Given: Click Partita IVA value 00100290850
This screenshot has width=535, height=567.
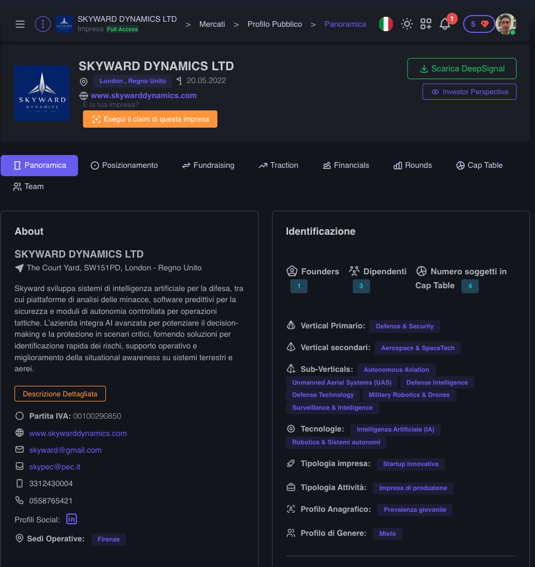Looking at the screenshot, I should 97,416.
